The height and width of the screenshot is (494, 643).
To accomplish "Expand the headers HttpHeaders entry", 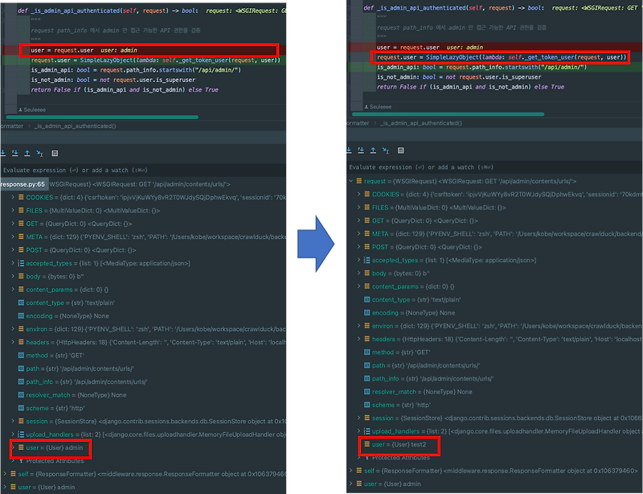I will click(11, 343).
